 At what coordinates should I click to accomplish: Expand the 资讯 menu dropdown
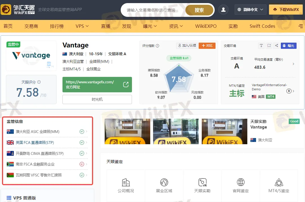click(176, 26)
